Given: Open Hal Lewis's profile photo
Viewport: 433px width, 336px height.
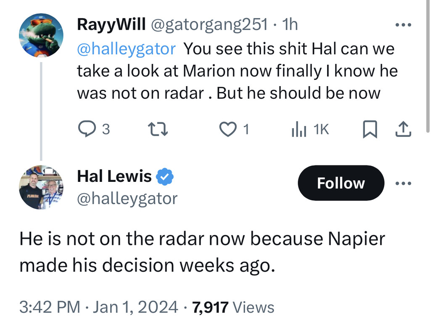Looking at the screenshot, I should [41, 188].
